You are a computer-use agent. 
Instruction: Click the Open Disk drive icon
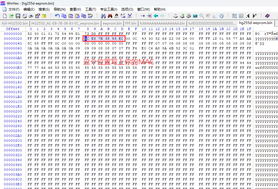click(176, 16)
